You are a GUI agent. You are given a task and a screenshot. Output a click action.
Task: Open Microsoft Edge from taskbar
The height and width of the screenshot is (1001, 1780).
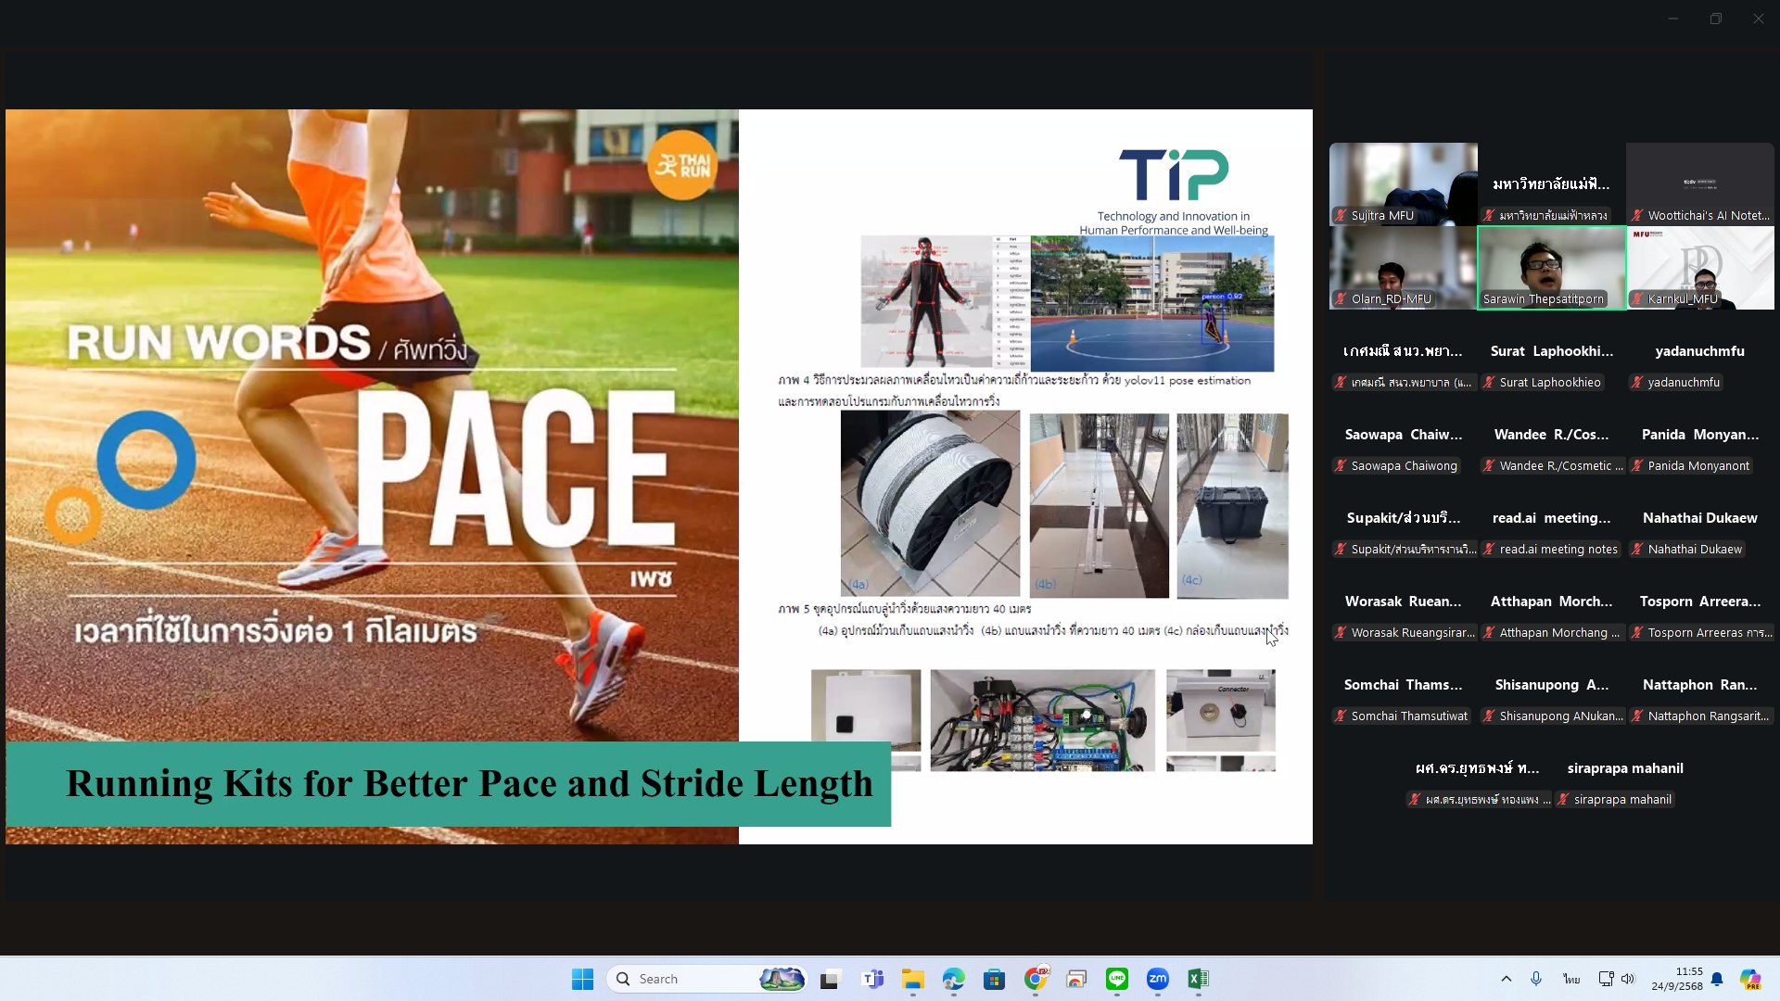954,979
